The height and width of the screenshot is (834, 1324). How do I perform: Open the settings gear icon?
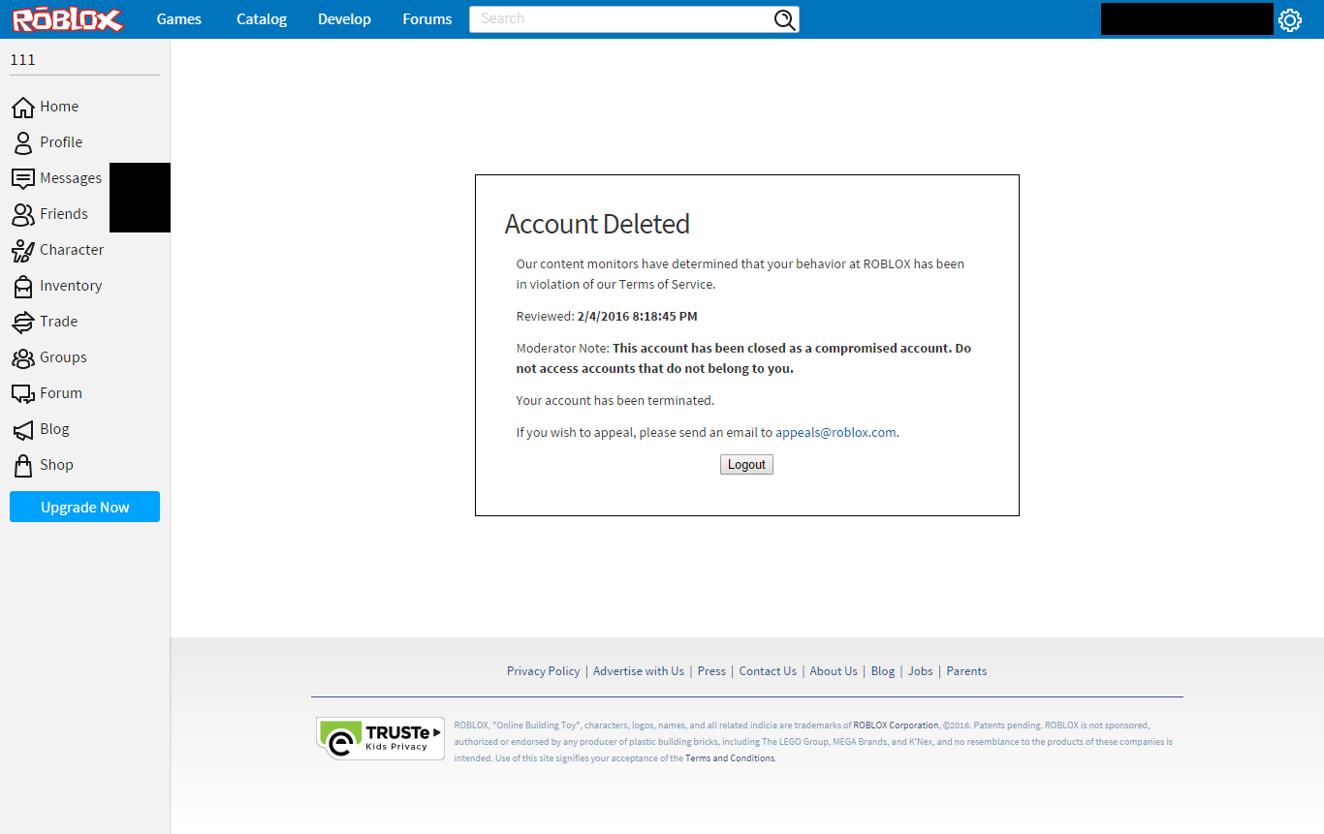pos(1289,19)
